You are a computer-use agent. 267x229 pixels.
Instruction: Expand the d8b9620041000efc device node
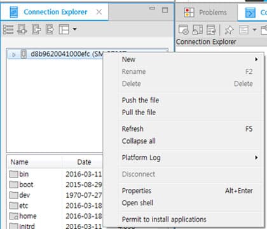click(x=14, y=55)
